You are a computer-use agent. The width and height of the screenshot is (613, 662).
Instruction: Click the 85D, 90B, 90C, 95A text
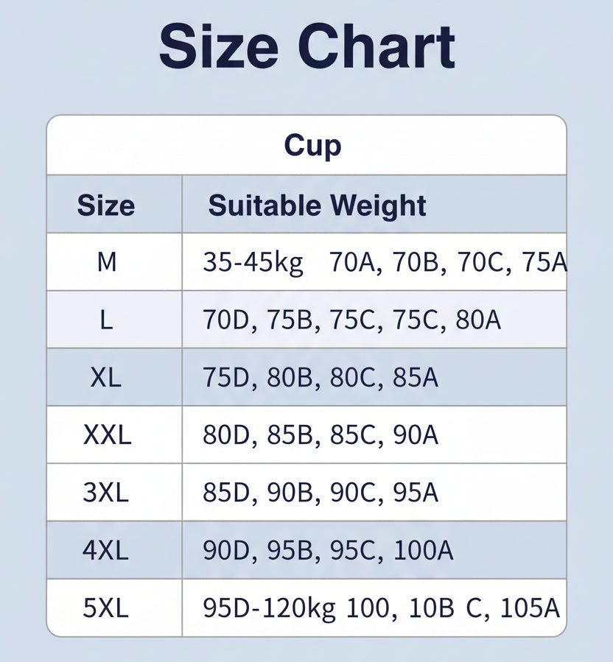320,493
